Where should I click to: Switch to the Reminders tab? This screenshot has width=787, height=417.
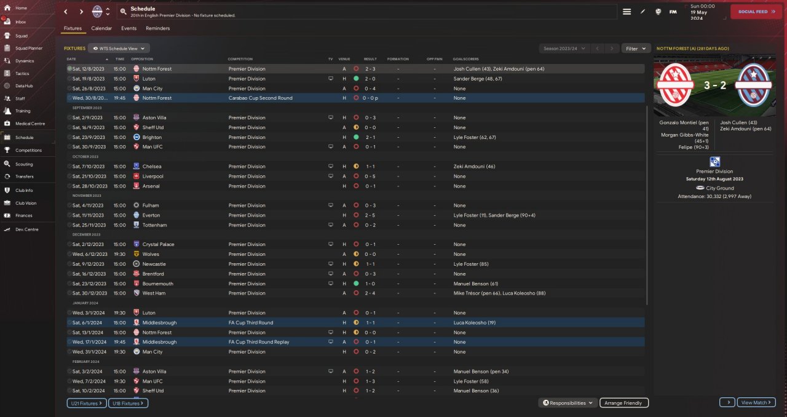pos(157,28)
